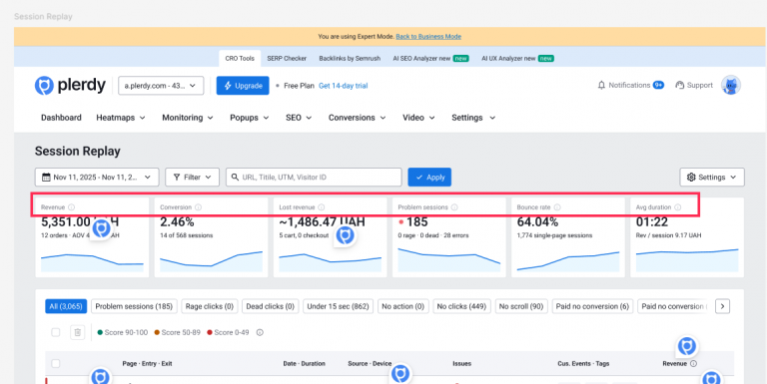Click the Revenue card info icon
767x384 pixels.
click(x=72, y=207)
